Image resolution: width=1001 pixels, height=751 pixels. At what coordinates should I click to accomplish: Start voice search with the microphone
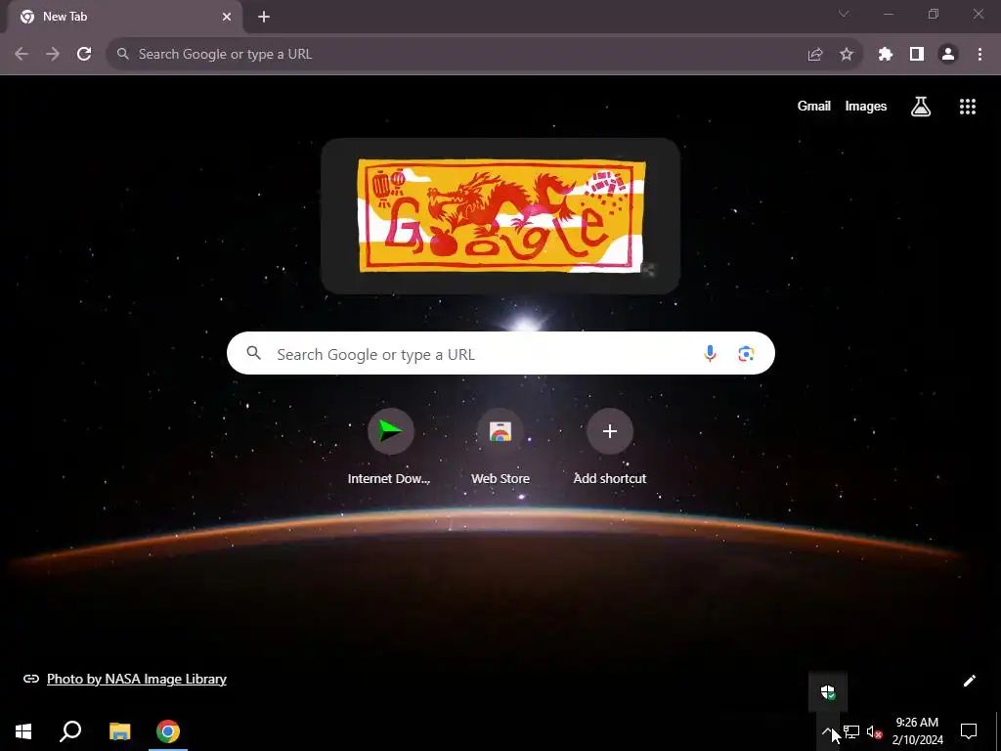[710, 353]
